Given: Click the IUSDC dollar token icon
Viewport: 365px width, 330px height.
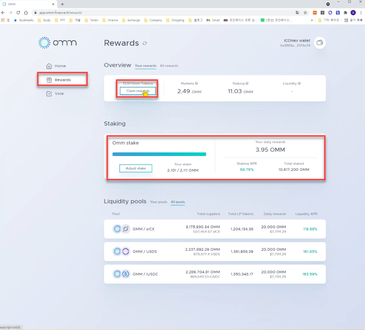Looking at the screenshot, I should [x=126, y=274].
